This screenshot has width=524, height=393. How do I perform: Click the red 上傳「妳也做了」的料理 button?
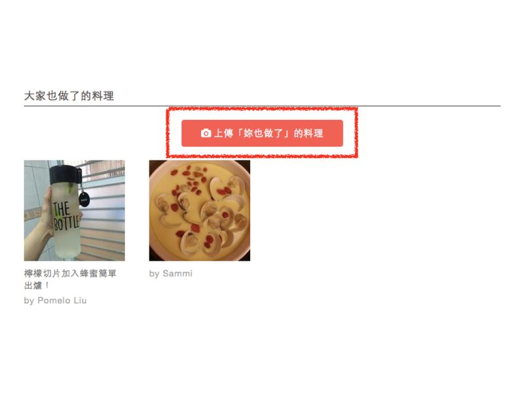[x=262, y=133]
